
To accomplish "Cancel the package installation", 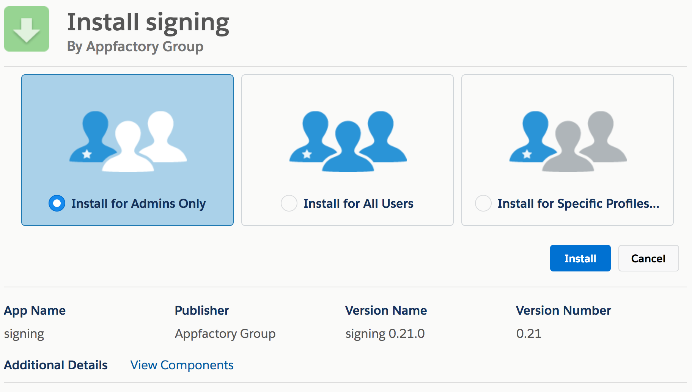I will [x=648, y=258].
